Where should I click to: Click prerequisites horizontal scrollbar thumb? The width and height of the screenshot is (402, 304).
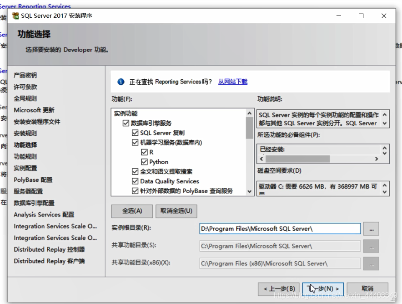click(x=298, y=159)
